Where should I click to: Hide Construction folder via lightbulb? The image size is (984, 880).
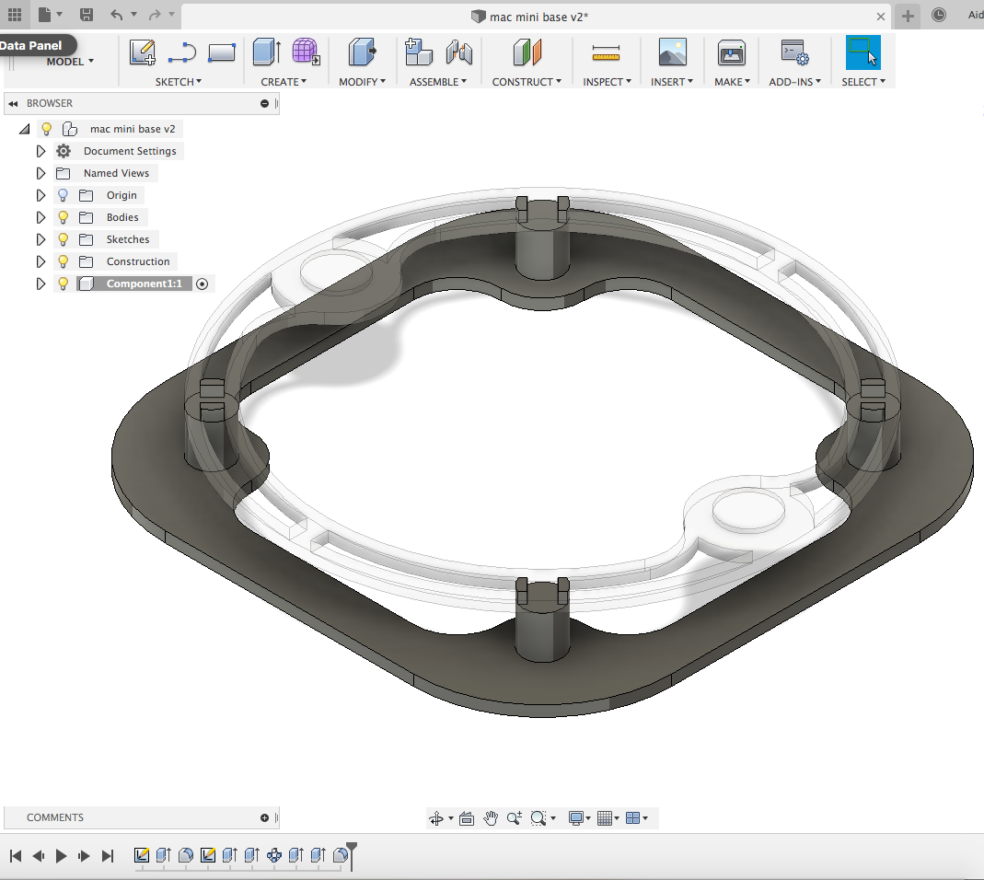[x=63, y=261]
